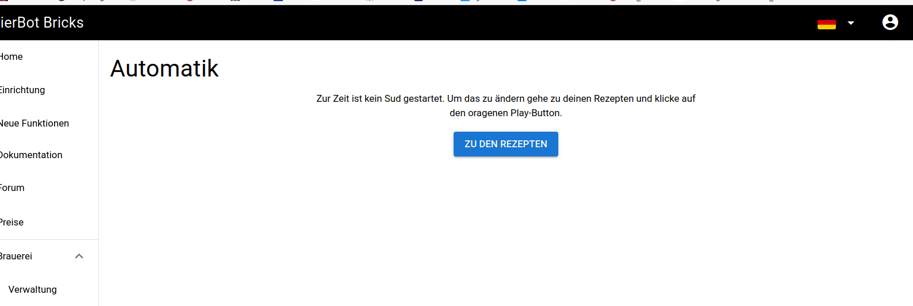
Task: Open Preise sidebar entry
Action: [11, 222]
